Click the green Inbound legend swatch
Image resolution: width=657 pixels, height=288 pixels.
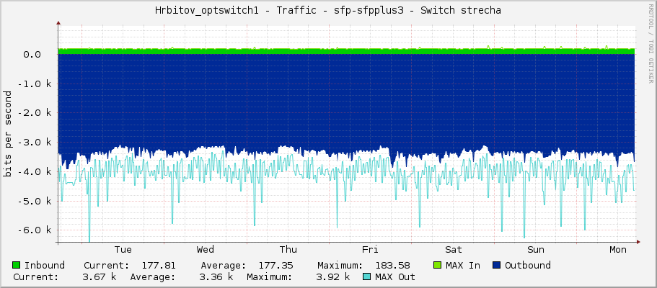click(x=17, y=265)
